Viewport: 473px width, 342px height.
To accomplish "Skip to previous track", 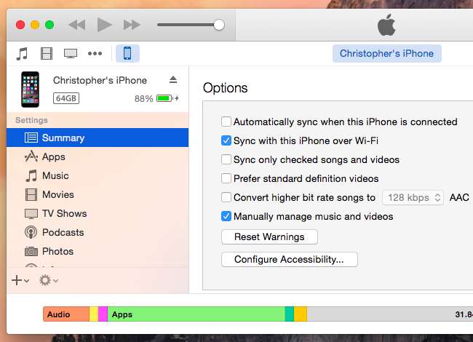I will [x=77, y=25].
